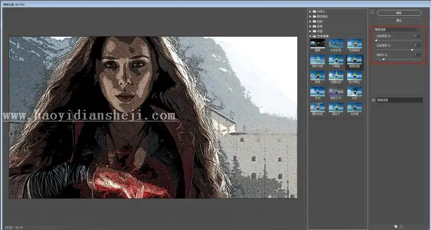Collapse the filter thumbnails panel button
Screen dimensions: 431x230
tap(372, 12)
